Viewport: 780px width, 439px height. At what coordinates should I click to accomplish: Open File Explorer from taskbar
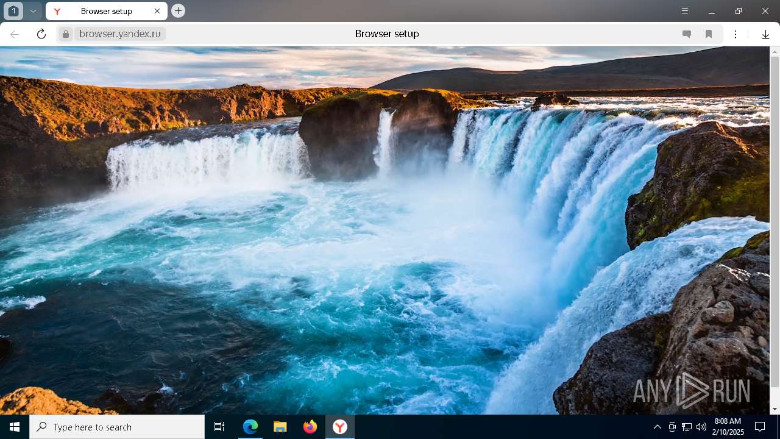click(x=280, y=427)
